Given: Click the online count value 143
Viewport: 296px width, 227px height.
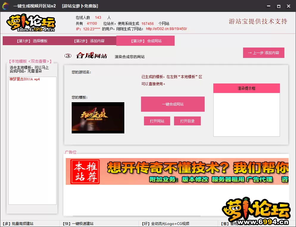Looking at the screenshot, I should click(x=98, y=18).
